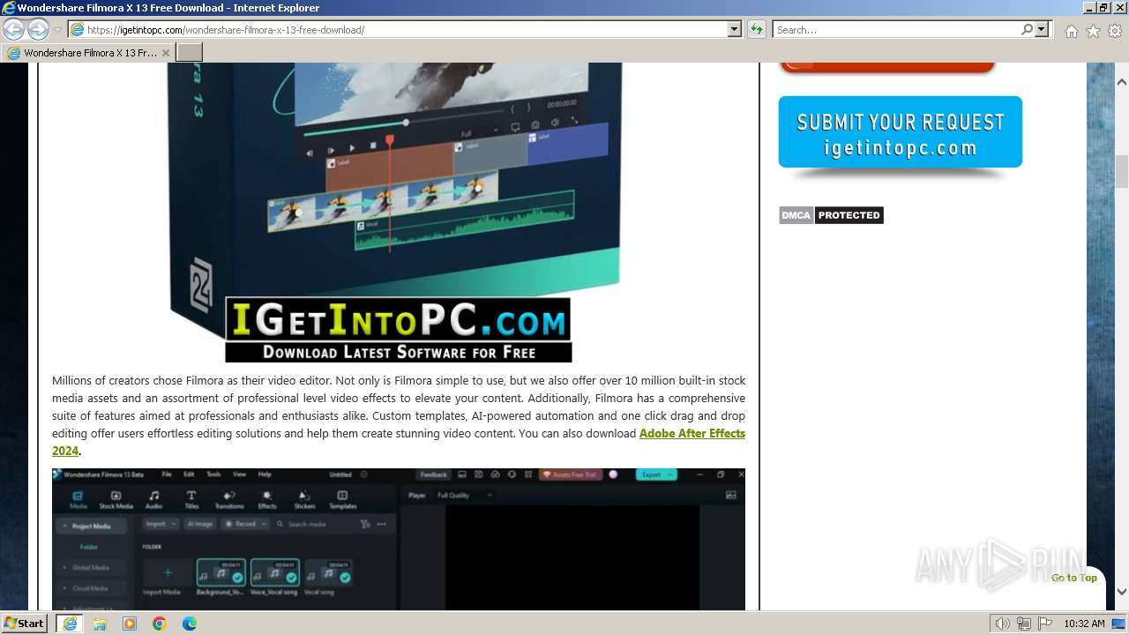Click the page scrollbar down arrow
The height and width of the screenshot is (635, 1129).
click(1122, 592)
